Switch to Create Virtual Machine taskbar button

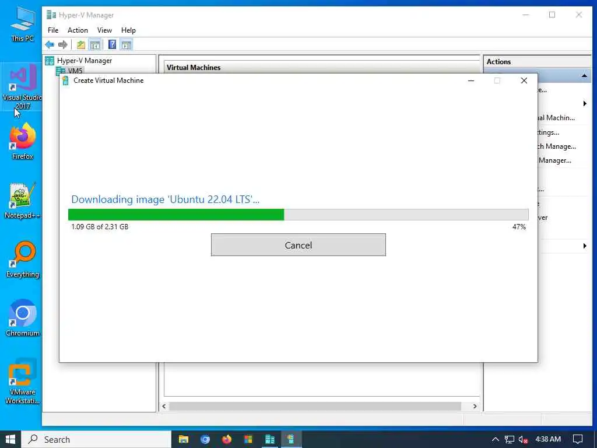[292, 439]
